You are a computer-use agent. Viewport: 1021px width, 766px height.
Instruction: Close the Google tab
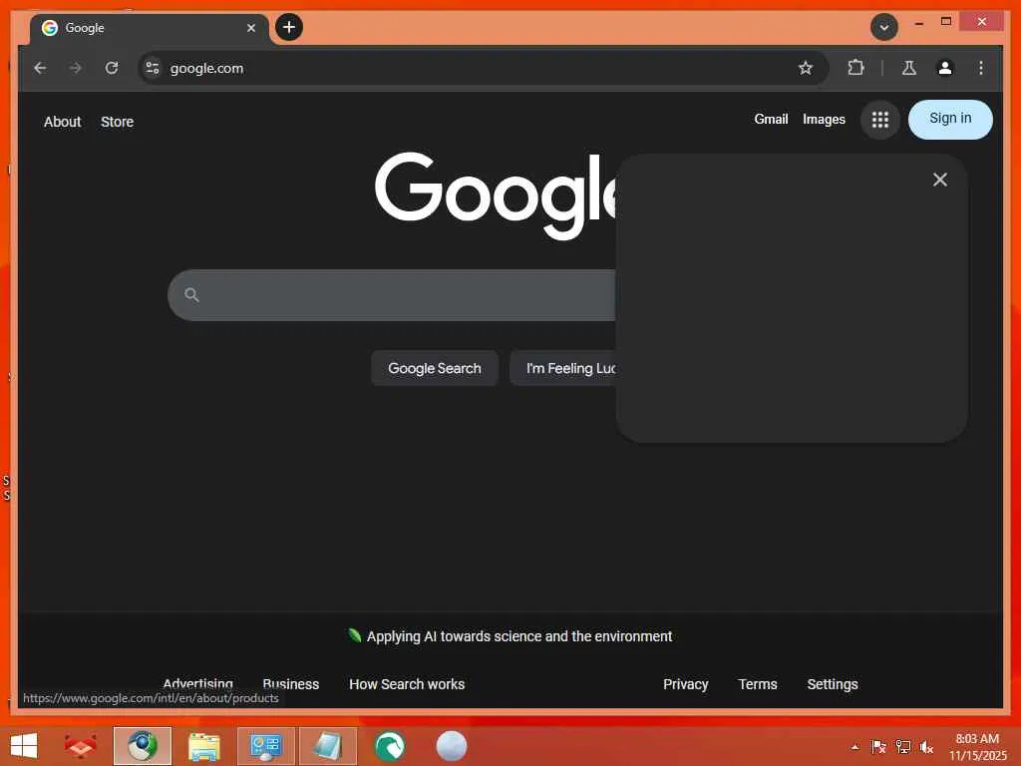pyautogui.click(x=250, y=28)
